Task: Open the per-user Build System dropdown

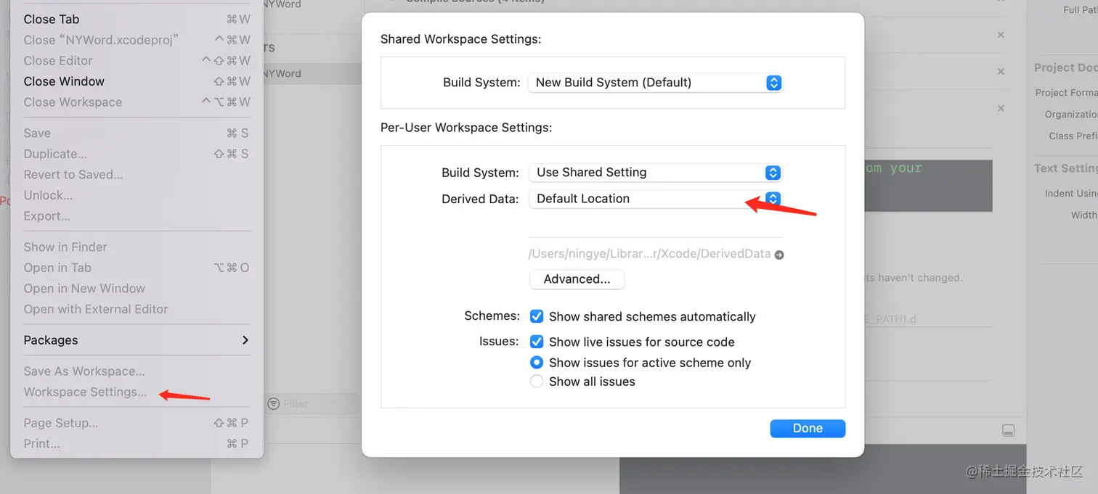Action: coord(655,173)
